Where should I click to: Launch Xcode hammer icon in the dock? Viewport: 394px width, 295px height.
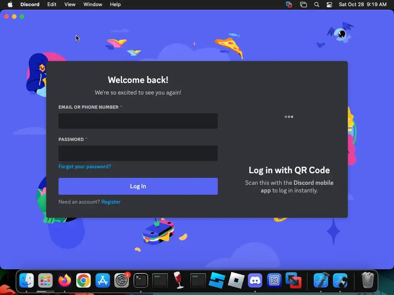point(321,280)
